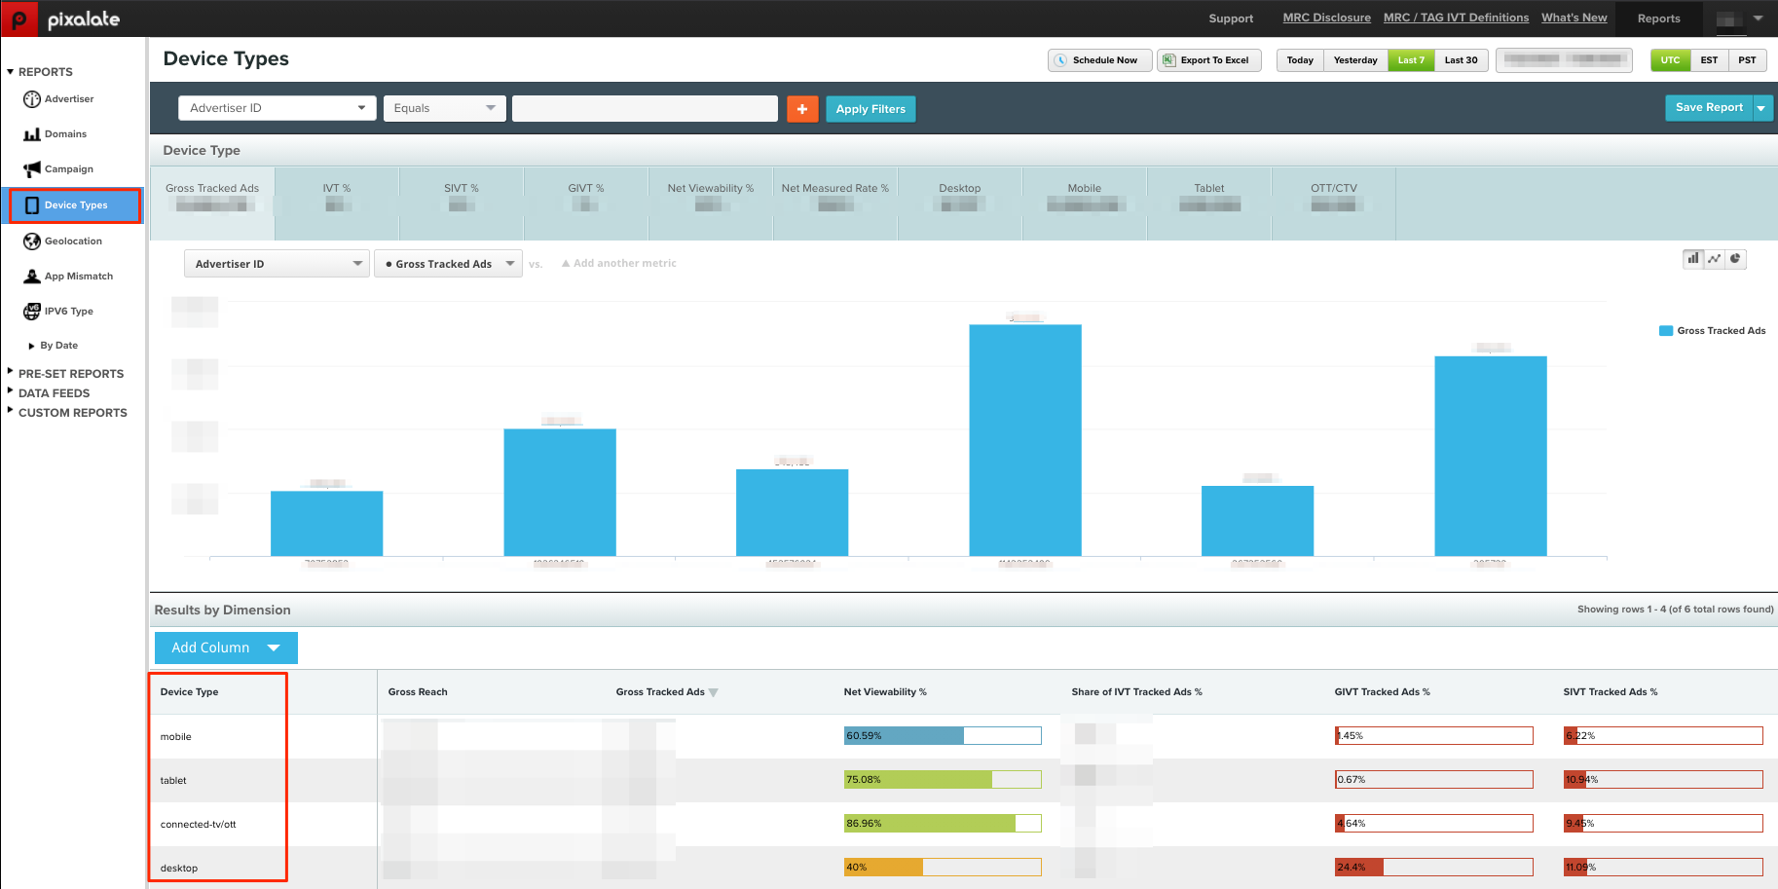The image size is (1778, 889).
Task: Select the PST timezone toggle
Action: click(1747, 60)
